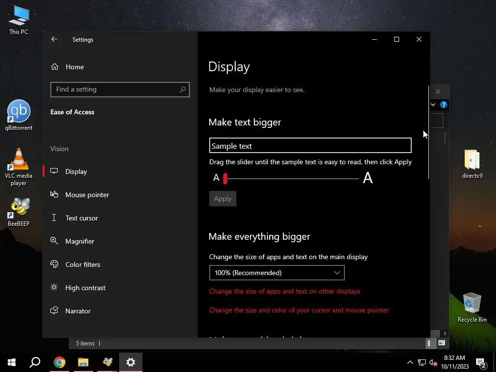Click the 5 items status text in Explorer

85,343
